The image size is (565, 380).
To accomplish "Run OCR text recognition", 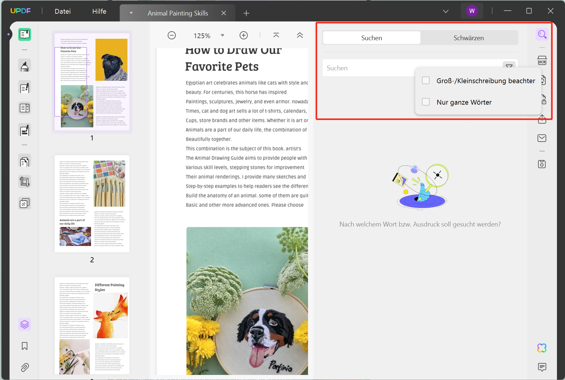I will (542, 61).
